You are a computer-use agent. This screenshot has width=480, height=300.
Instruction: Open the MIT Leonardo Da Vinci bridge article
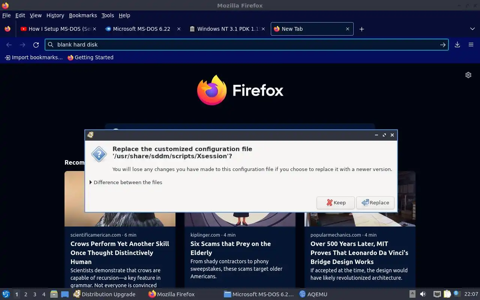click(359, 253)
